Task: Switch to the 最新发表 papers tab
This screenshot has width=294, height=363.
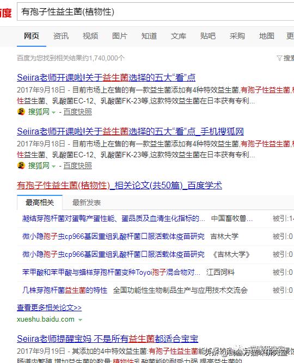Action: [87, 202]
